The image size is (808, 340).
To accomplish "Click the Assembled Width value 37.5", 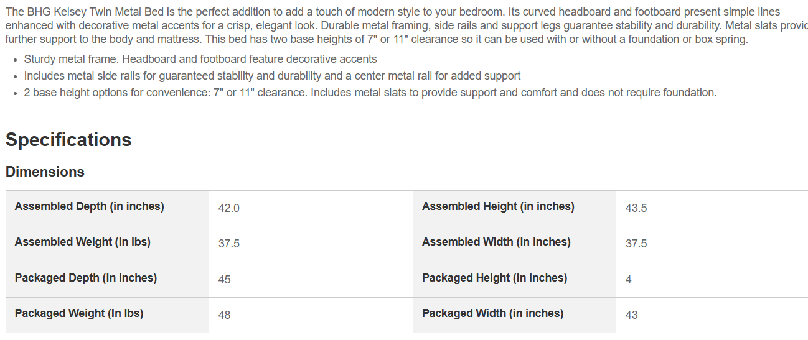I will 636,244.
